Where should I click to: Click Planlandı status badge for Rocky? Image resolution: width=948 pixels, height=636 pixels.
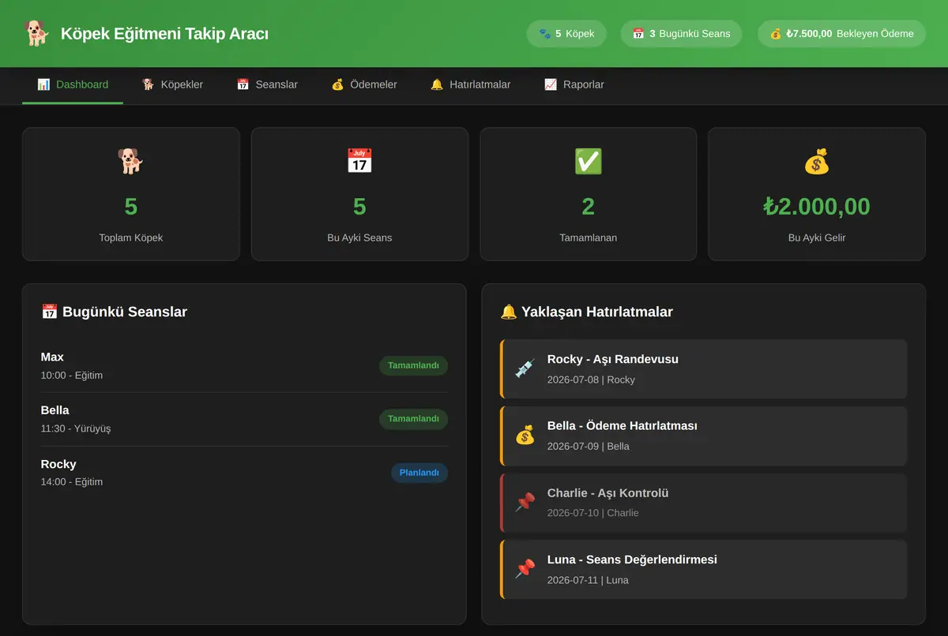click(x=419, y=473)
